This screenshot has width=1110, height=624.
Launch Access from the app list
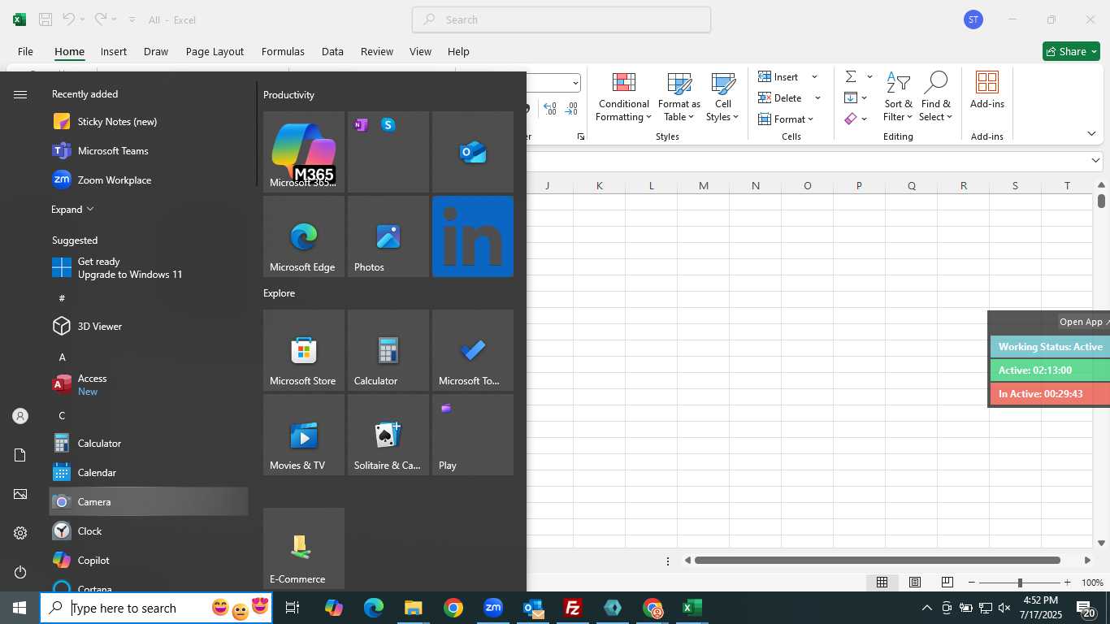click(149, 385)
